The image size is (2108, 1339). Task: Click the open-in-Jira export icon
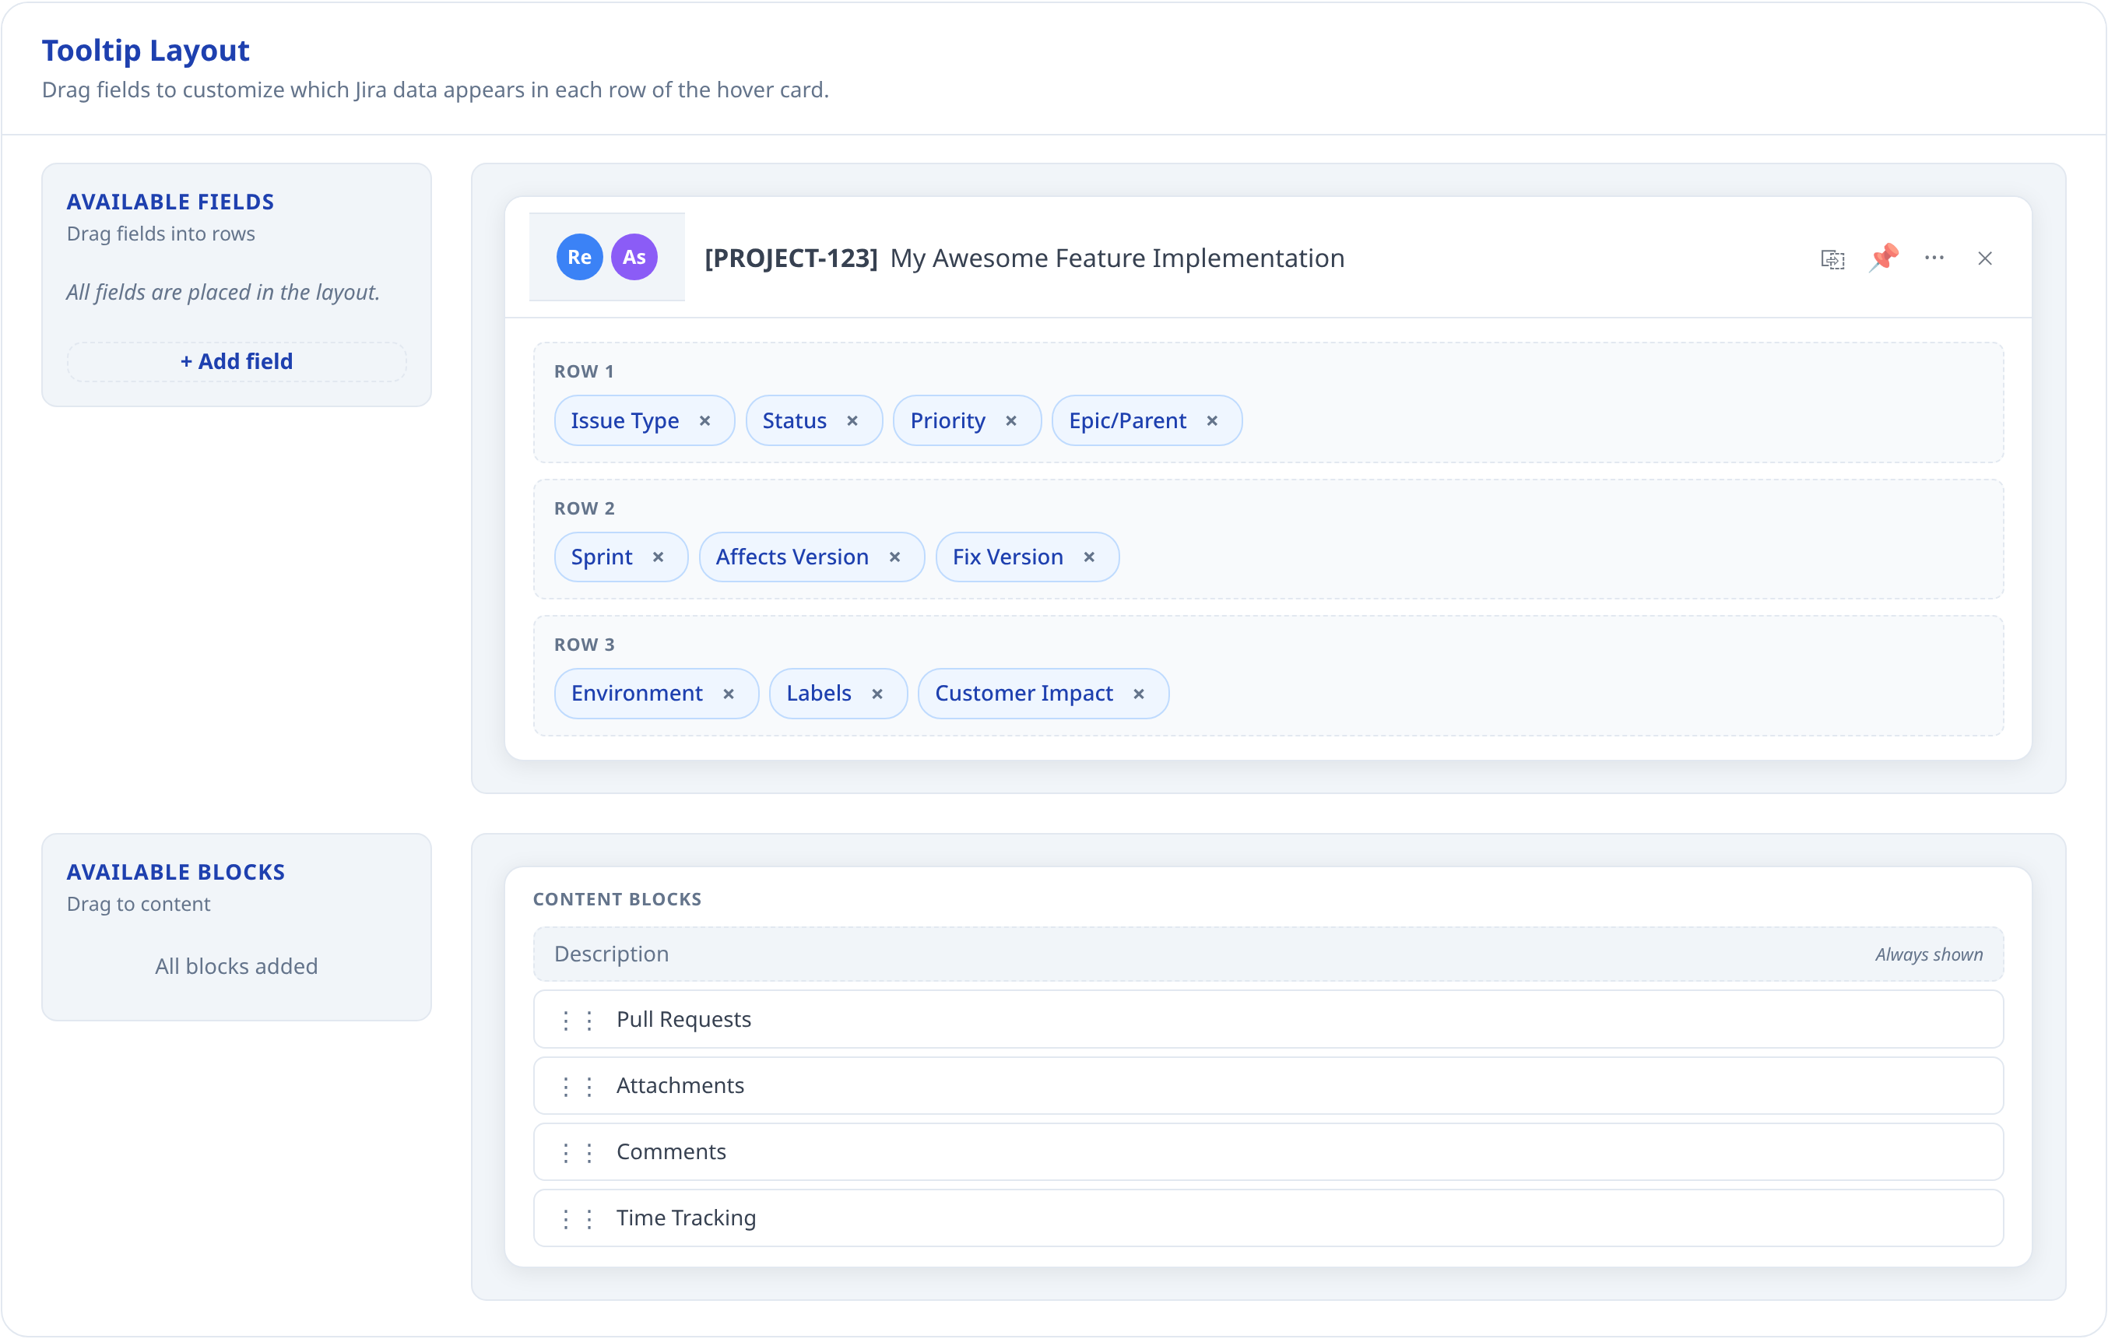[1832, 258]
